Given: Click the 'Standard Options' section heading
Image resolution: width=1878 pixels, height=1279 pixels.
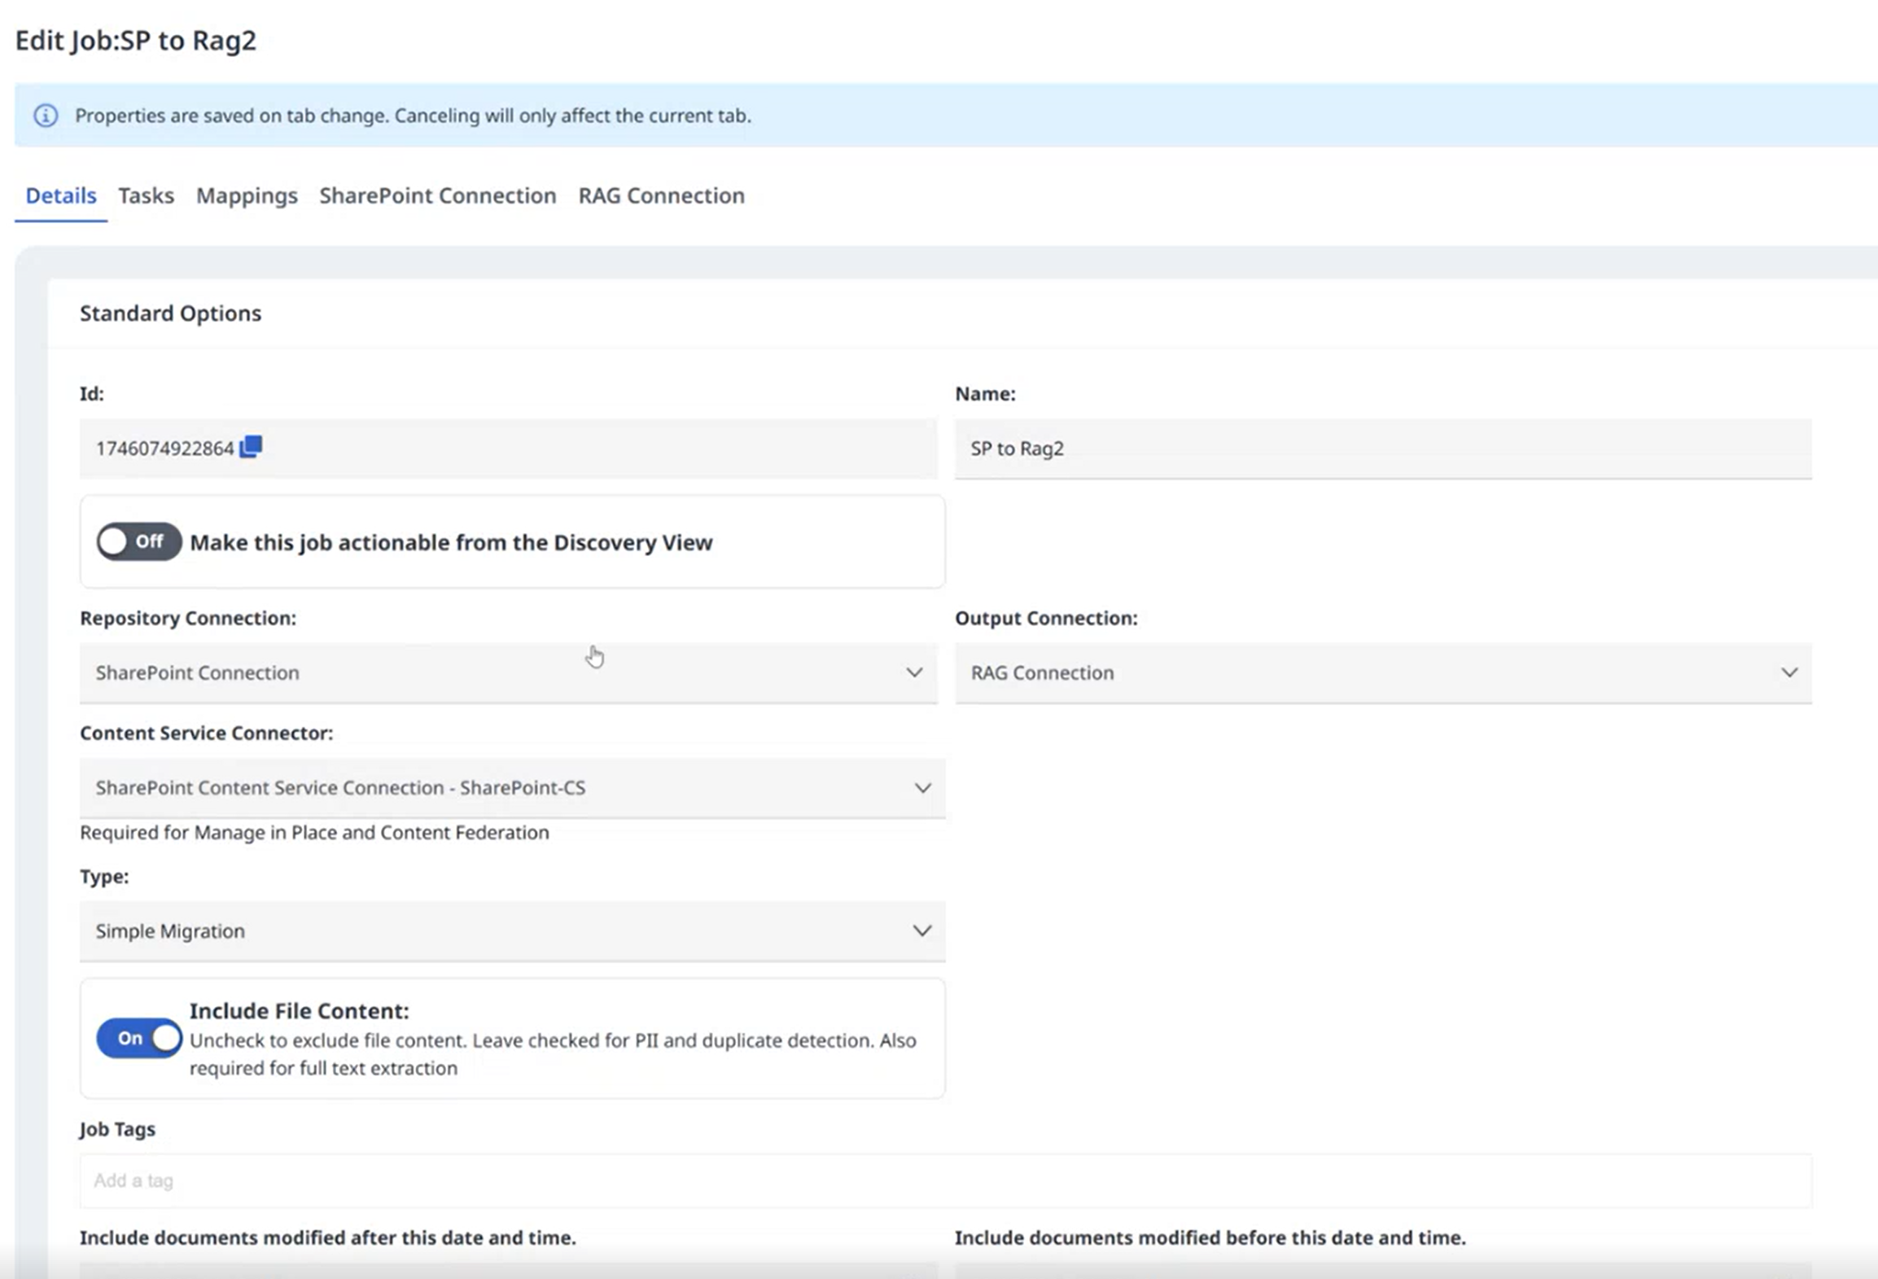Looking at the screenshot, I should point(170,313).
